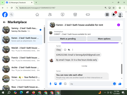Open Reza's conversation
The width and height of the screenshot is (127, 95).
(x=22, y=87)
